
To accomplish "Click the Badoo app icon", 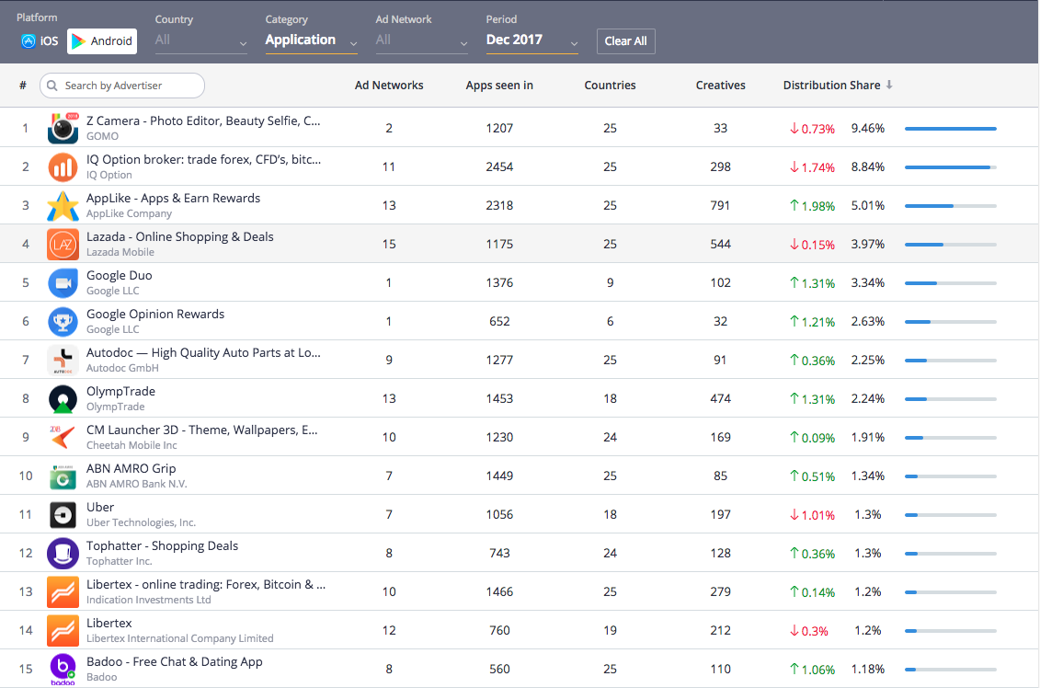I will [x=63, y=670].
